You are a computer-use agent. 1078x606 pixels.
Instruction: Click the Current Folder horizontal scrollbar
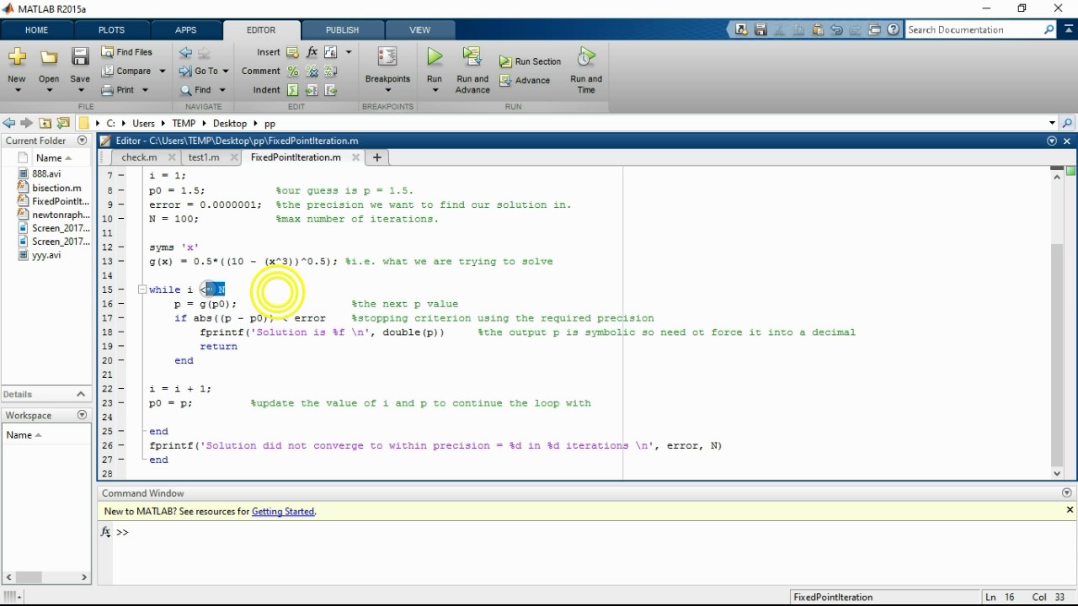click(x=29, y=577)
